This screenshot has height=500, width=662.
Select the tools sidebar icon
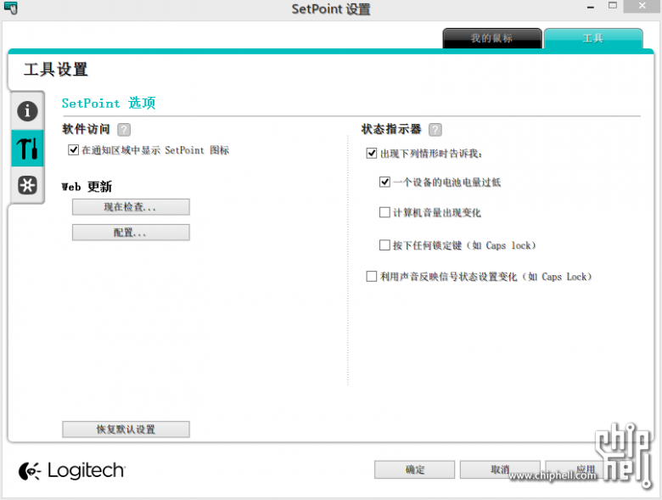tap(27, 149)
